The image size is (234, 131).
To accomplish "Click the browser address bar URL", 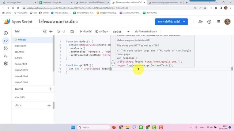I will pos(77,8).
